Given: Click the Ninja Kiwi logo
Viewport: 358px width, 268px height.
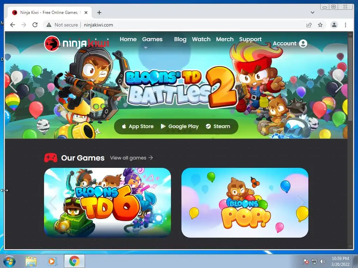Looking at the screenshot, I should click(77, 43).
